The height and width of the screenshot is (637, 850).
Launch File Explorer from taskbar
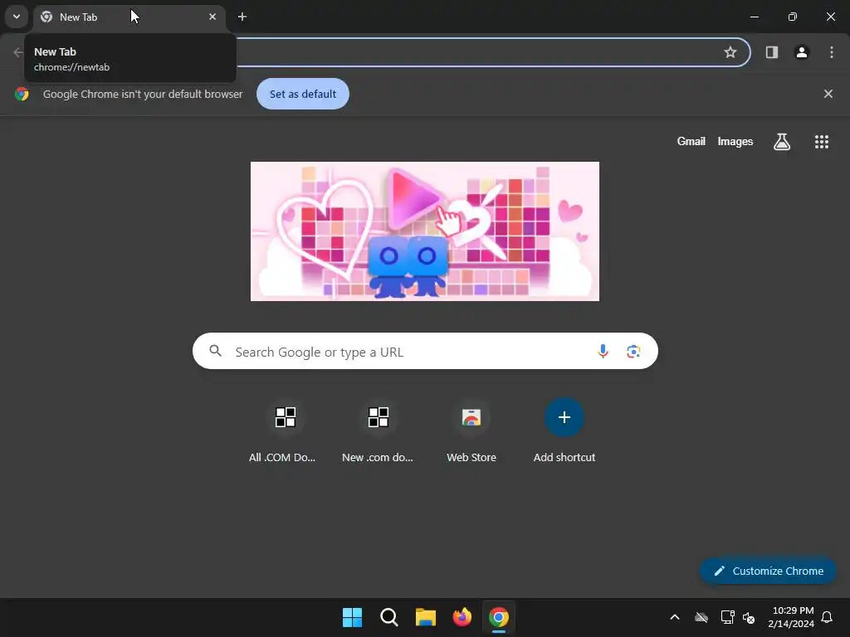pos(426,617)
